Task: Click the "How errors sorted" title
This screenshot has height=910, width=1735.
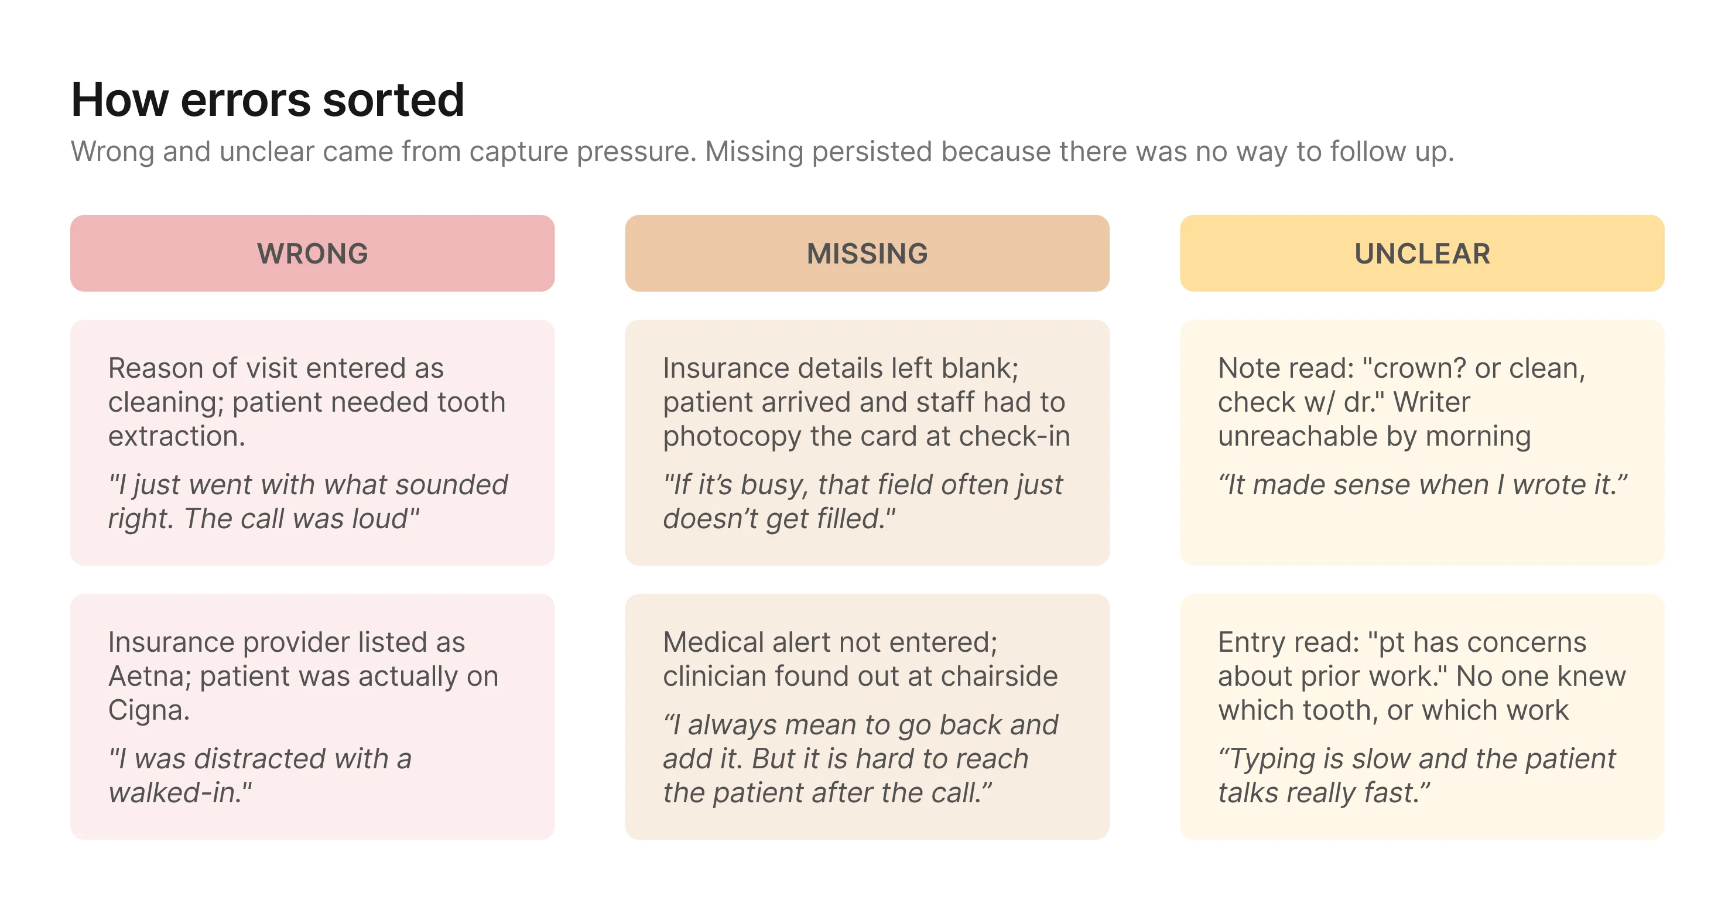Action: pos(268,100)
